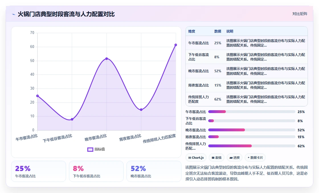
Task: Click the 晚市客流占比 label beside its progress bar
Action: click(195, 130)
